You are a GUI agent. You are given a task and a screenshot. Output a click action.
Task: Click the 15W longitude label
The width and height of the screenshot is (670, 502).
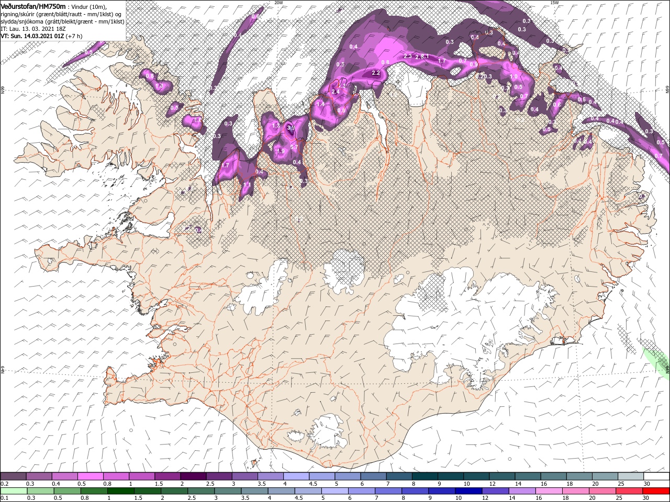click(554, 3)
